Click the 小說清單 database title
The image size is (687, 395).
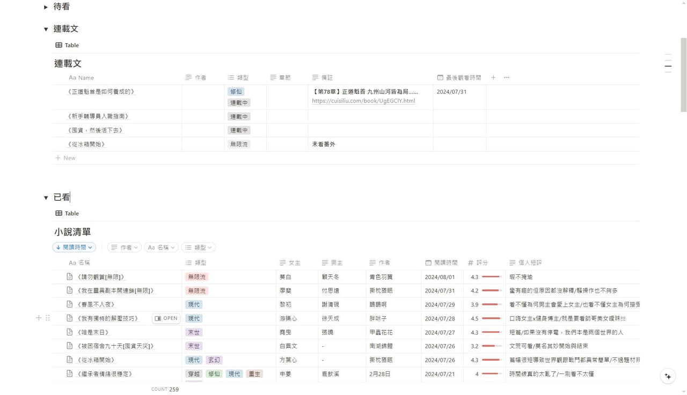(x=72, y=232)
